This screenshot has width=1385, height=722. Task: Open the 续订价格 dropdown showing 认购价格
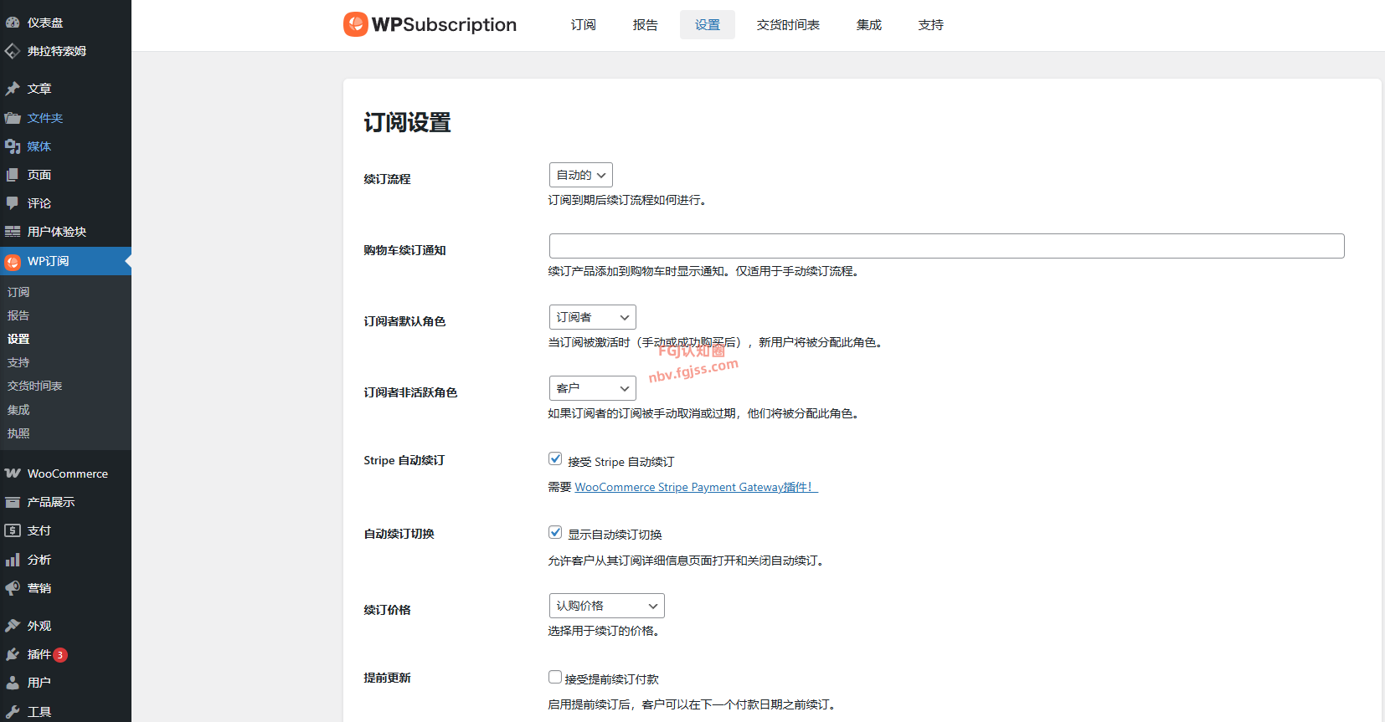(x=606, y=606)
